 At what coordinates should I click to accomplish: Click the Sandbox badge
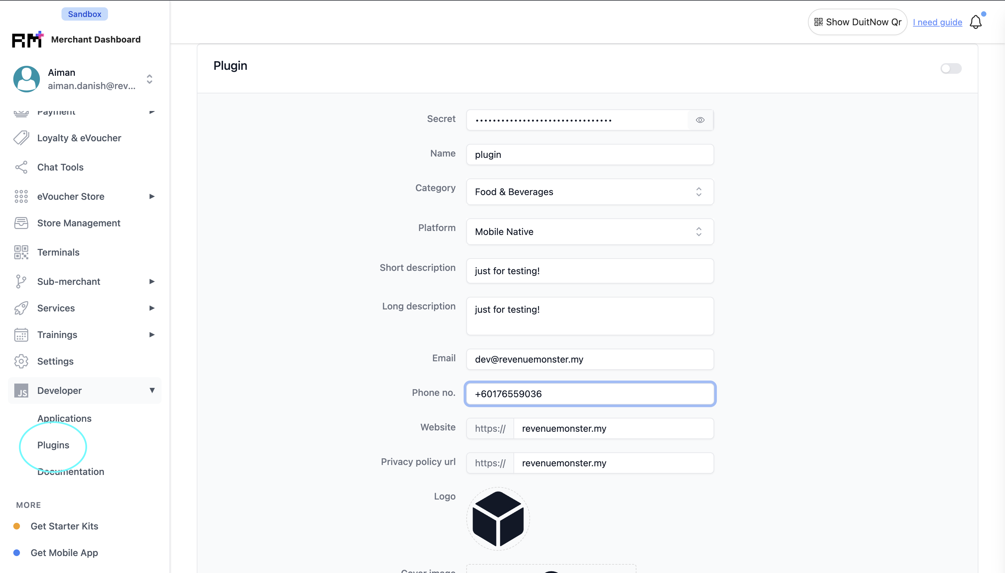click(85, 14)
